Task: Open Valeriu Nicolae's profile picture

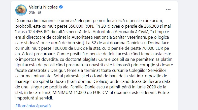Action: 21,10
